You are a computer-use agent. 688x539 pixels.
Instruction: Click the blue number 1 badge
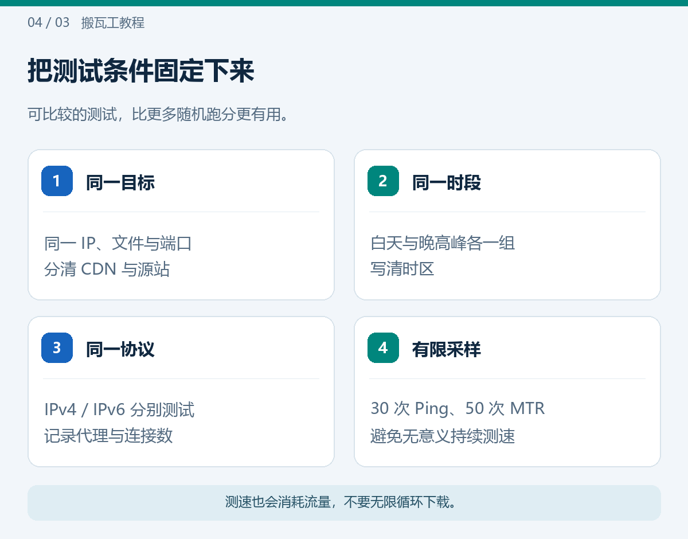[x=57, y=181]
